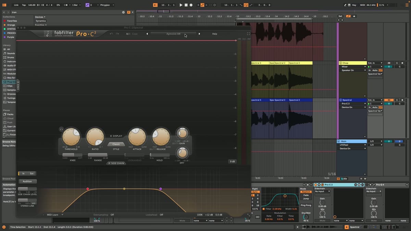Click Copy in the Pro-C 2 header
The width and height of the screenshot is (411, 231).
coord(135,34)
